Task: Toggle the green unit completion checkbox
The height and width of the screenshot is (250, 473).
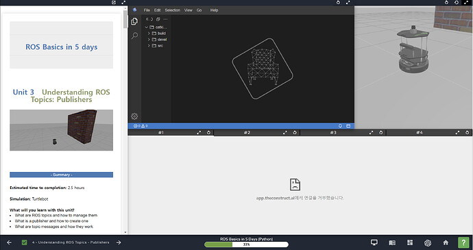Action: tap(25, 242)
